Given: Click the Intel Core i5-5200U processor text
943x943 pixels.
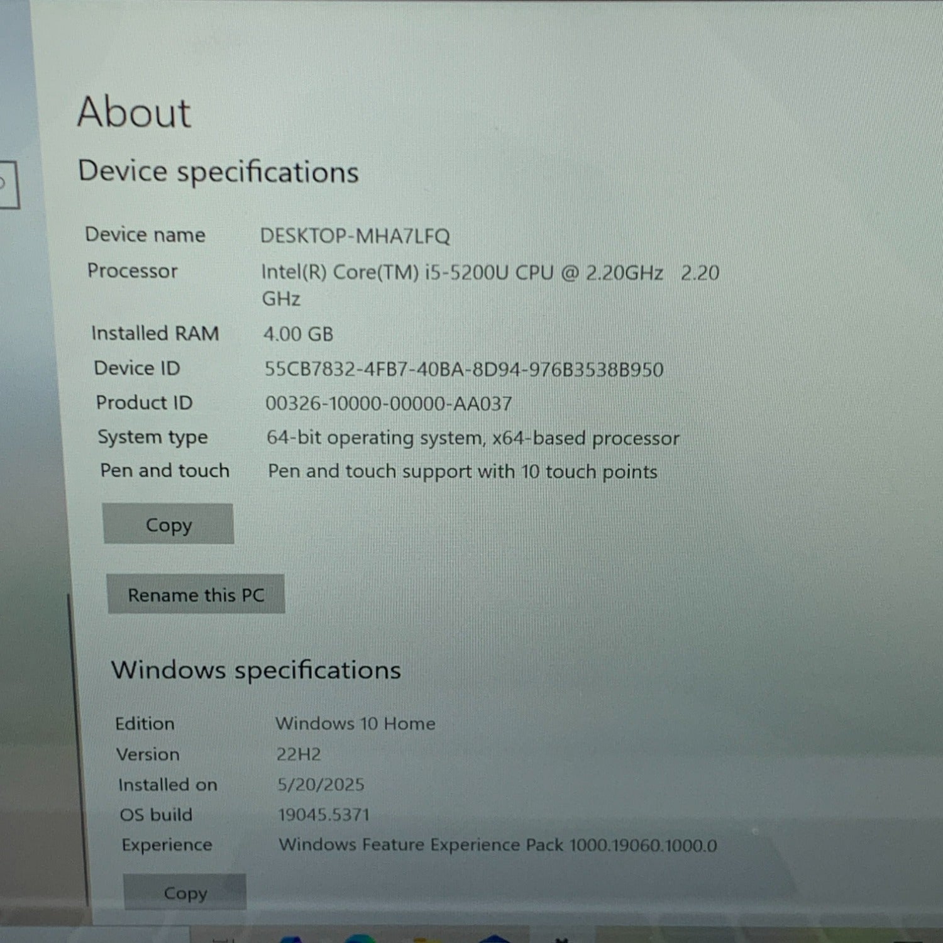Looking at the screenshot, I should click(x=461, y=273).
